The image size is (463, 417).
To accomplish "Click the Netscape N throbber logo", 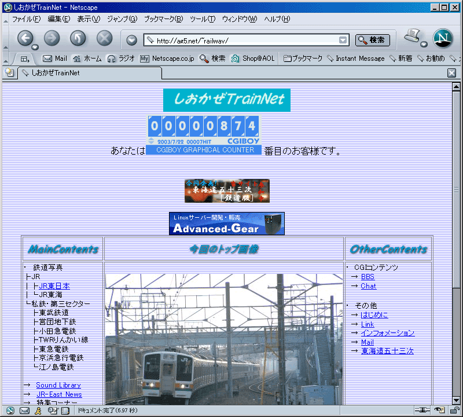I will pyautogui.click(x=443, y=38).
